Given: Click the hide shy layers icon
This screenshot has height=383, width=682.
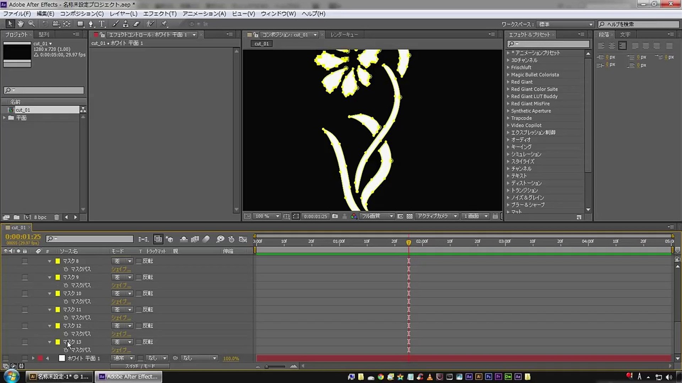Looking at the screenshot, I should 184,239.
